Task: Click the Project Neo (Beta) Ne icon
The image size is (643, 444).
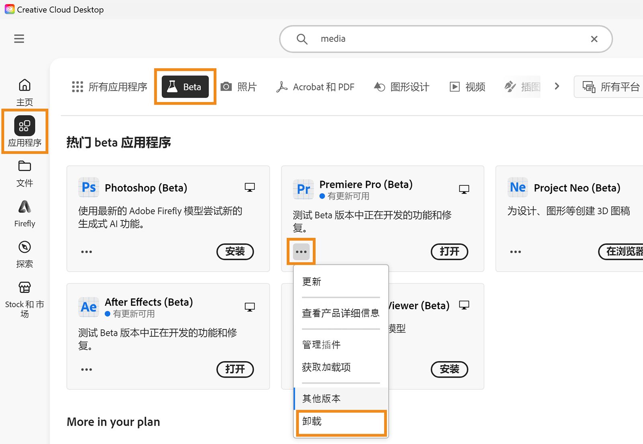Action: point(518,187)
